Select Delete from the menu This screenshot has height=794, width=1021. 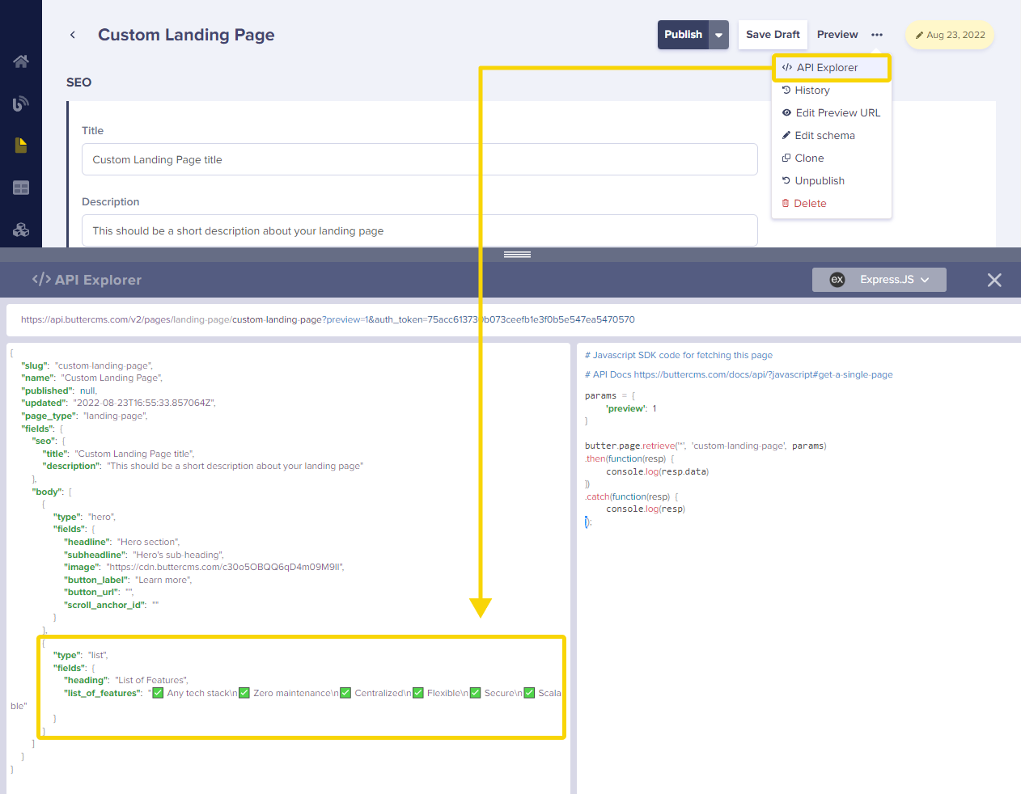[832, 204]
